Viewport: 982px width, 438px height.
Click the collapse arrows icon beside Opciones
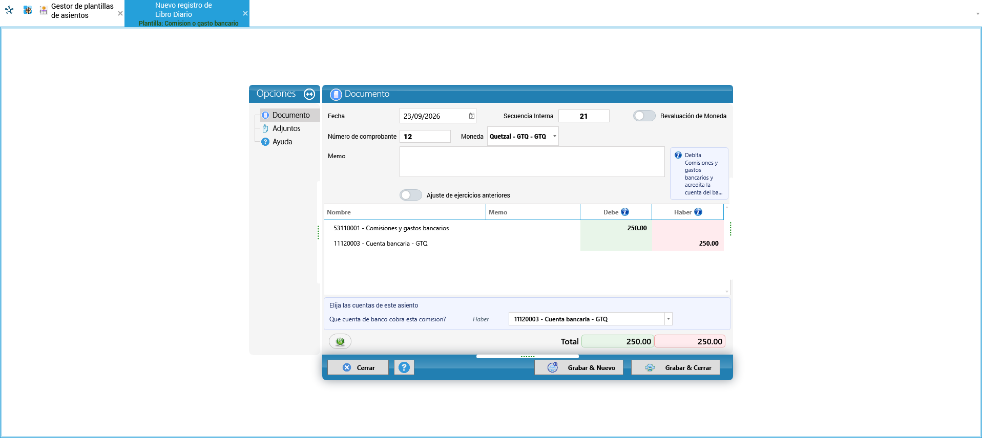coord(309,94)
